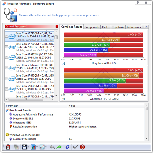
Task: Select the Whetstone iSSE3 row
Action: pyautogui.click(x=75, y=123)
